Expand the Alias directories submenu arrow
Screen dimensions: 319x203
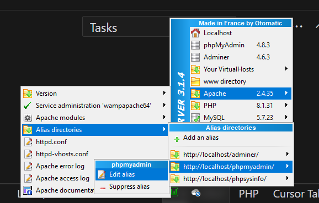click(x=164, y=129)
